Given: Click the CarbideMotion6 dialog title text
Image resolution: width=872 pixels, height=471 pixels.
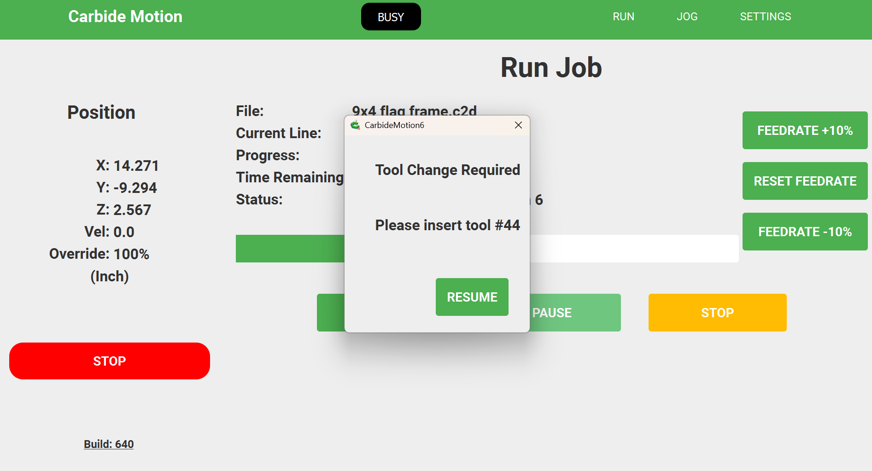Looking at the screenshot, I should (394, 125).
